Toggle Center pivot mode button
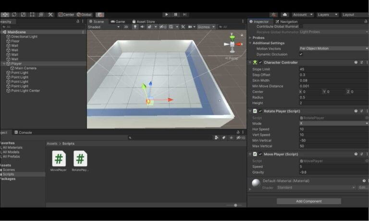The height and width of the screenshot is (221, 369). (66, 14)
